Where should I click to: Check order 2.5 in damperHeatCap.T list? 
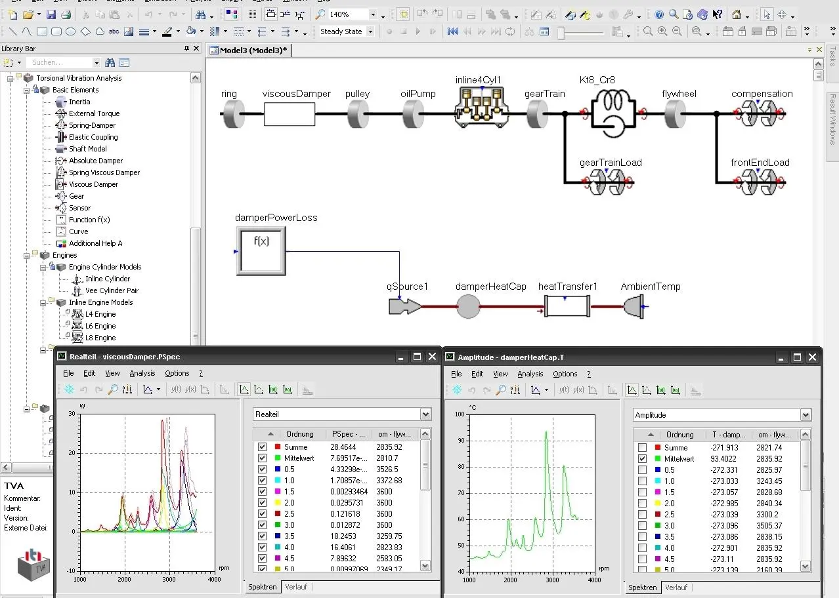pos(642,515)
